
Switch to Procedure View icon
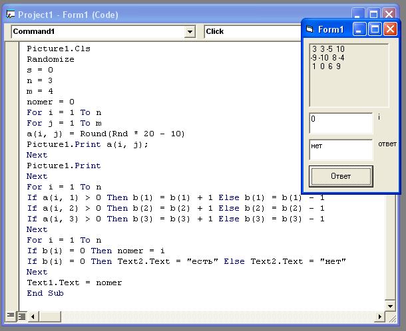coord(11,316)
